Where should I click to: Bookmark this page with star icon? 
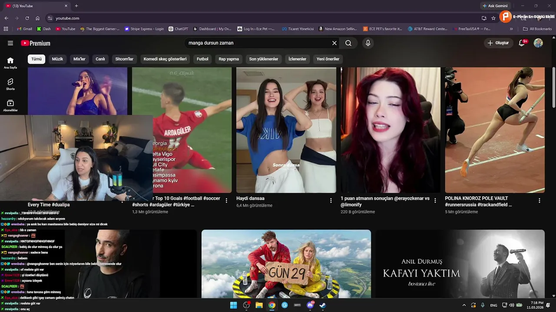tap(493, 18)
